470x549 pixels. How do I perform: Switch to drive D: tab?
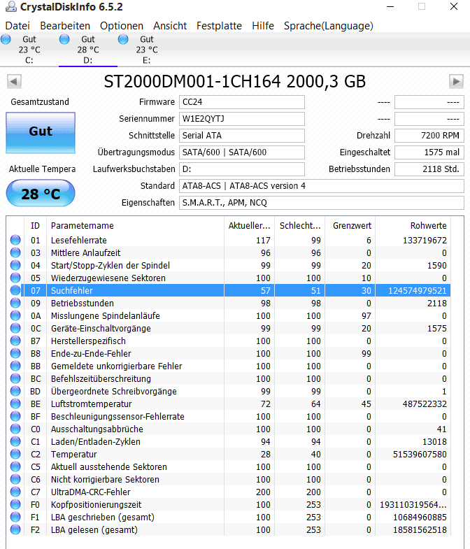pos(88,50)
